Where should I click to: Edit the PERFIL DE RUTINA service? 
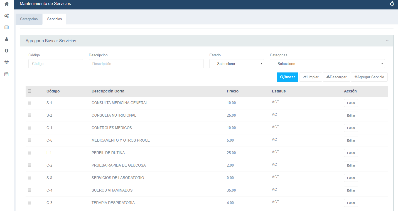[351, 153]
